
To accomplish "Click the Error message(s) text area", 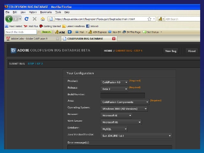I will pyautogui.click(x=120, y=147).
